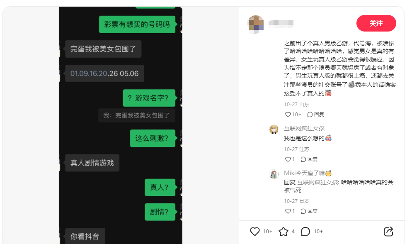Open the author's blurred username
Screen dimensions: 407x244
click(281, 23)
